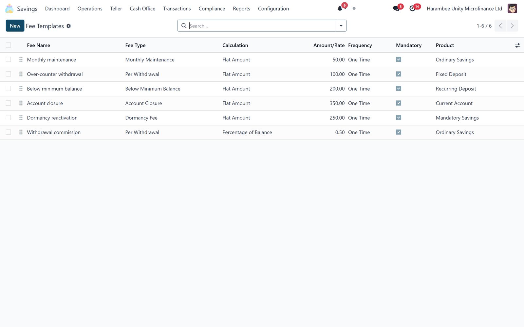Go to previous page arrow
Screen dimensions: 524x327
500,26
